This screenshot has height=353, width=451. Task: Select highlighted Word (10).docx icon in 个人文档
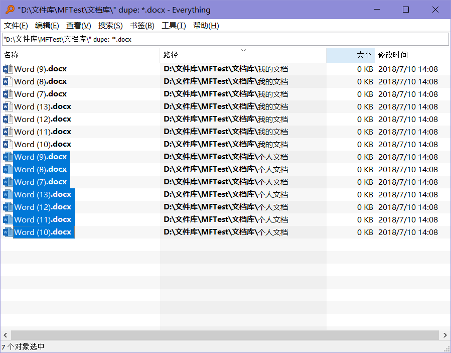point(8,232)
